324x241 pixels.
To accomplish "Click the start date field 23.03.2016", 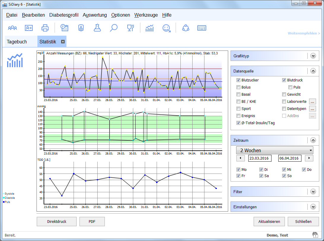I will click(x=260, y=158).
